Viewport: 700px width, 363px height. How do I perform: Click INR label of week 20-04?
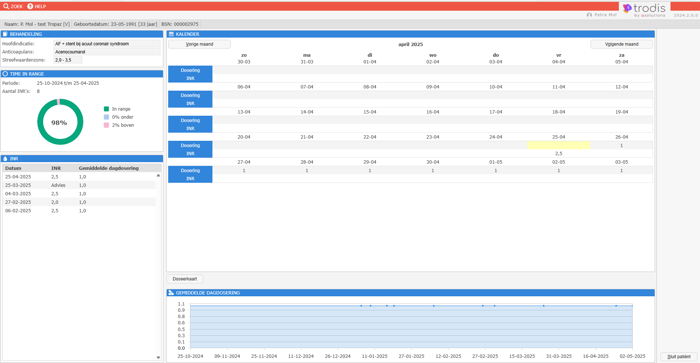click(190, 153)
